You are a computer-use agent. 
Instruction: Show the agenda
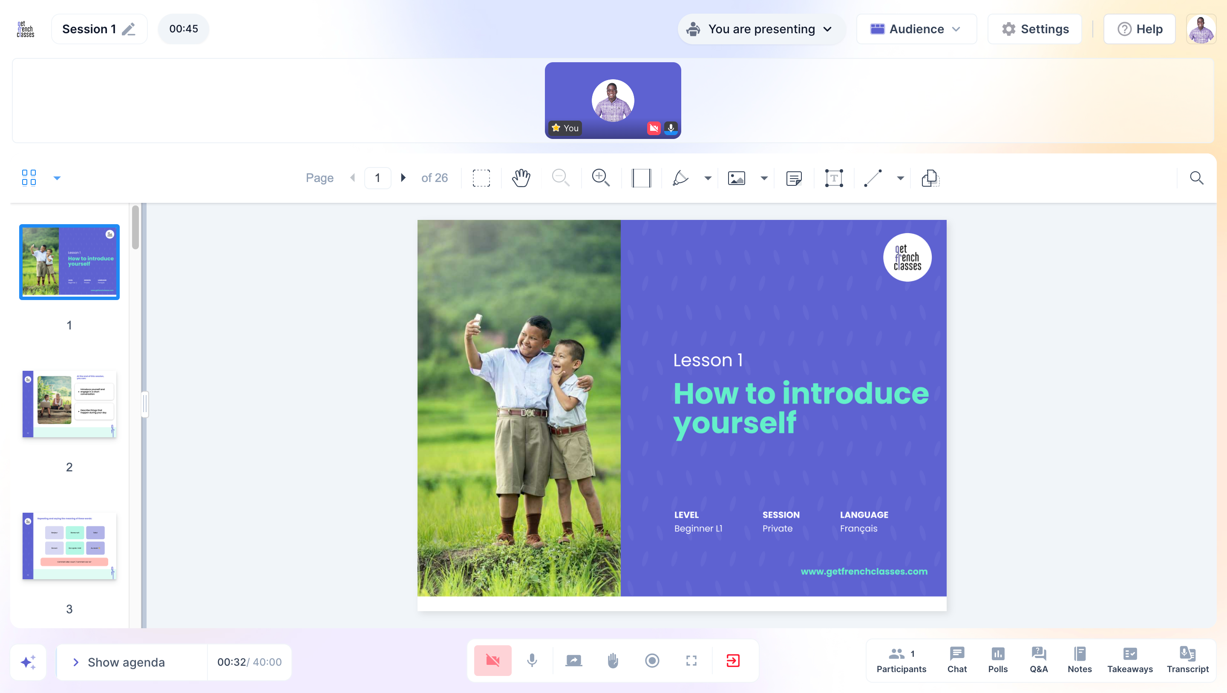pos(126,662)
